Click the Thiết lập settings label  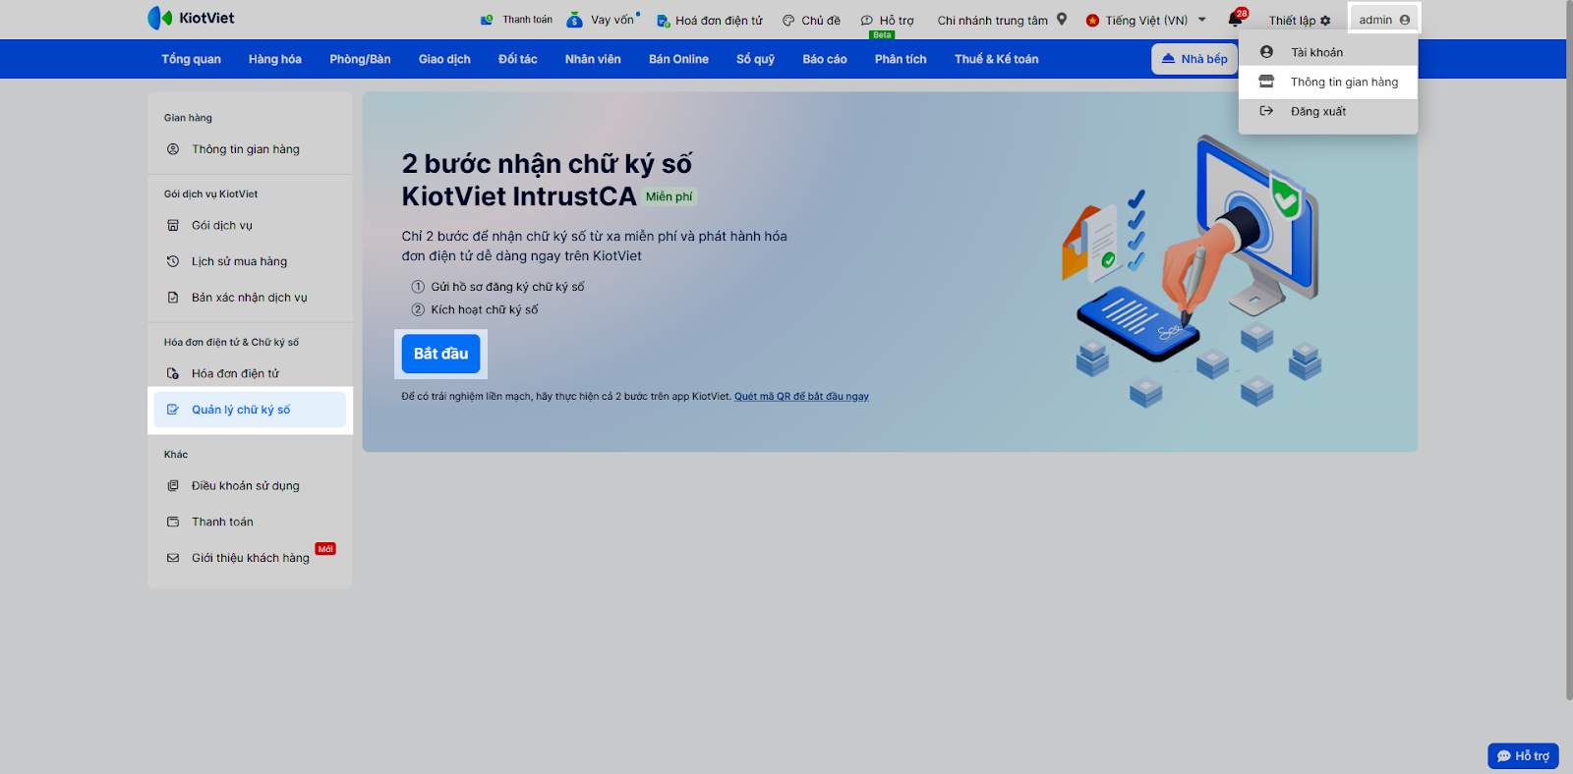[x=1292, y=21]
